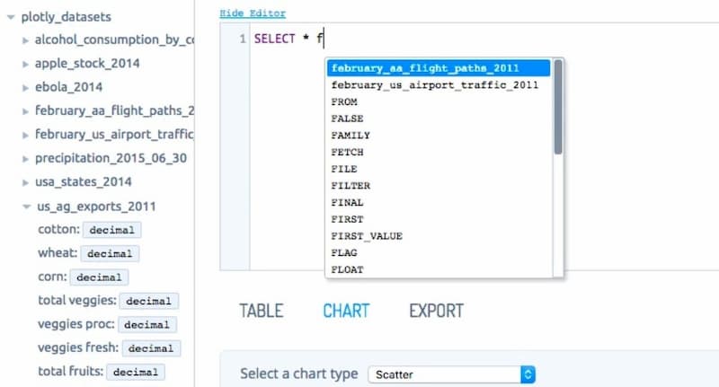Expand the apple_stock_2014 table

(26, 64)
